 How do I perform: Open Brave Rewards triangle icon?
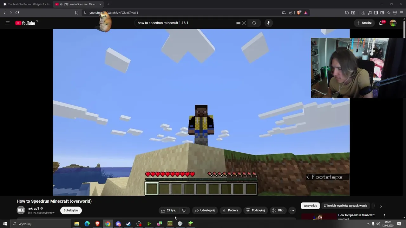click(x=305, y=13)
